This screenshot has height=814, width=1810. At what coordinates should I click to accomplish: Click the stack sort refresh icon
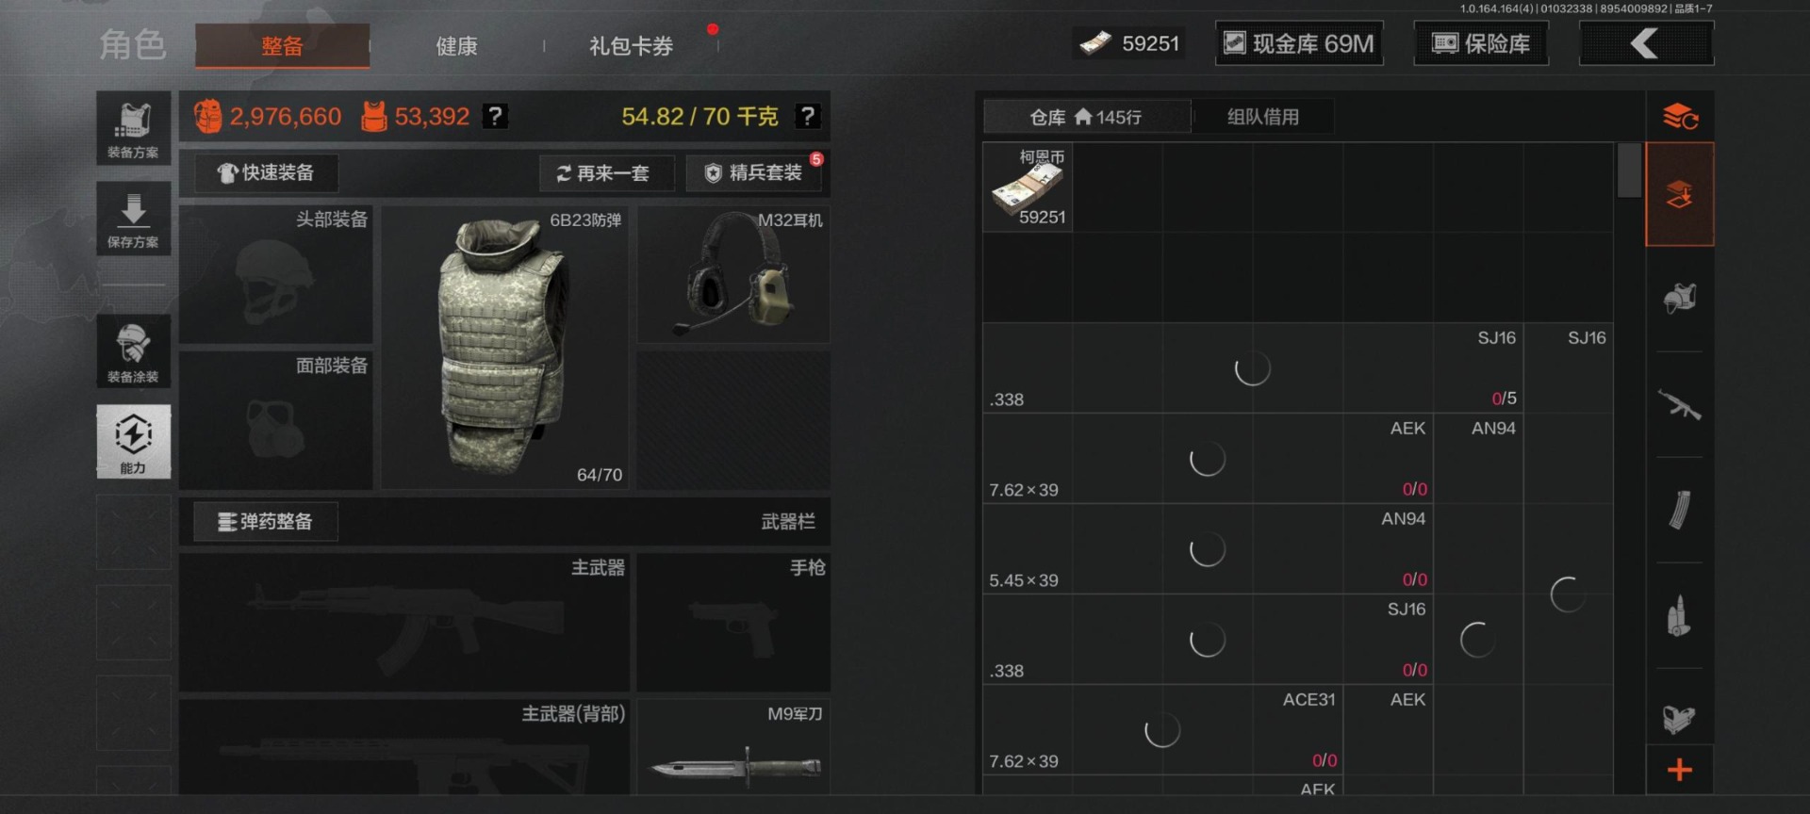[1679, 117]
